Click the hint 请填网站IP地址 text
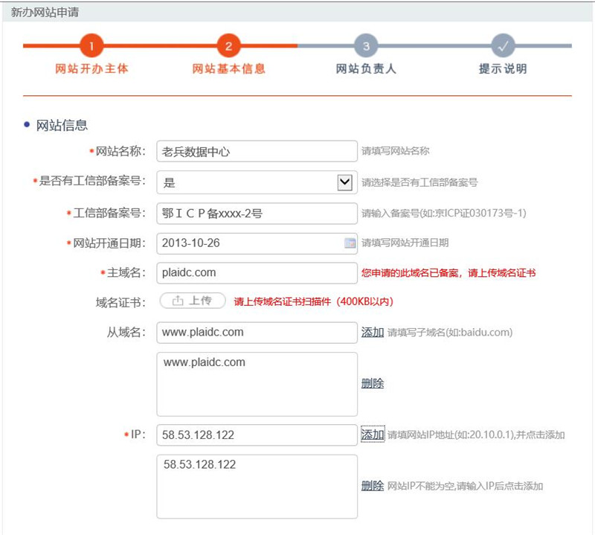 (476, 435)
